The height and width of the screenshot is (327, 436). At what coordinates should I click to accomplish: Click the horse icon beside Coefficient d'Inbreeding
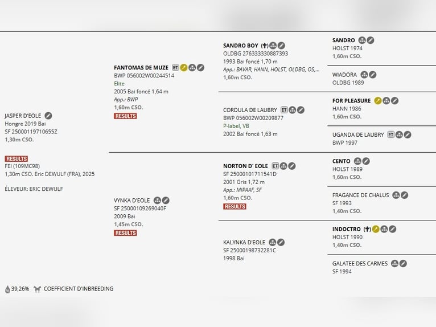coord(37,289)
